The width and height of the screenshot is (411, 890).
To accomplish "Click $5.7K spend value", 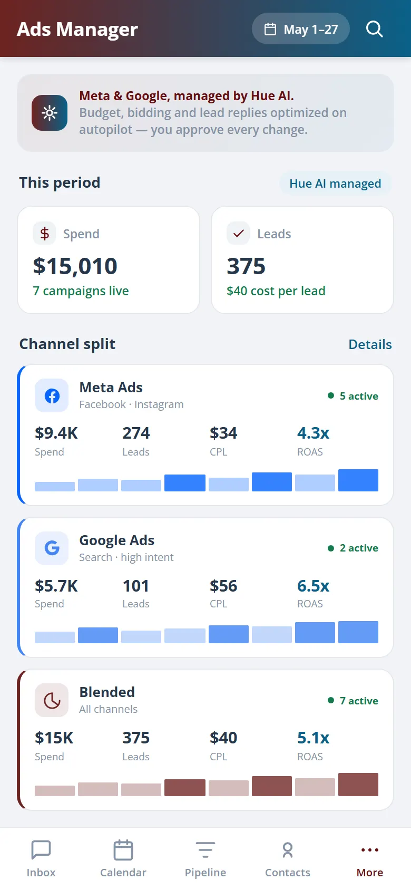I will (x=56, y=586).
